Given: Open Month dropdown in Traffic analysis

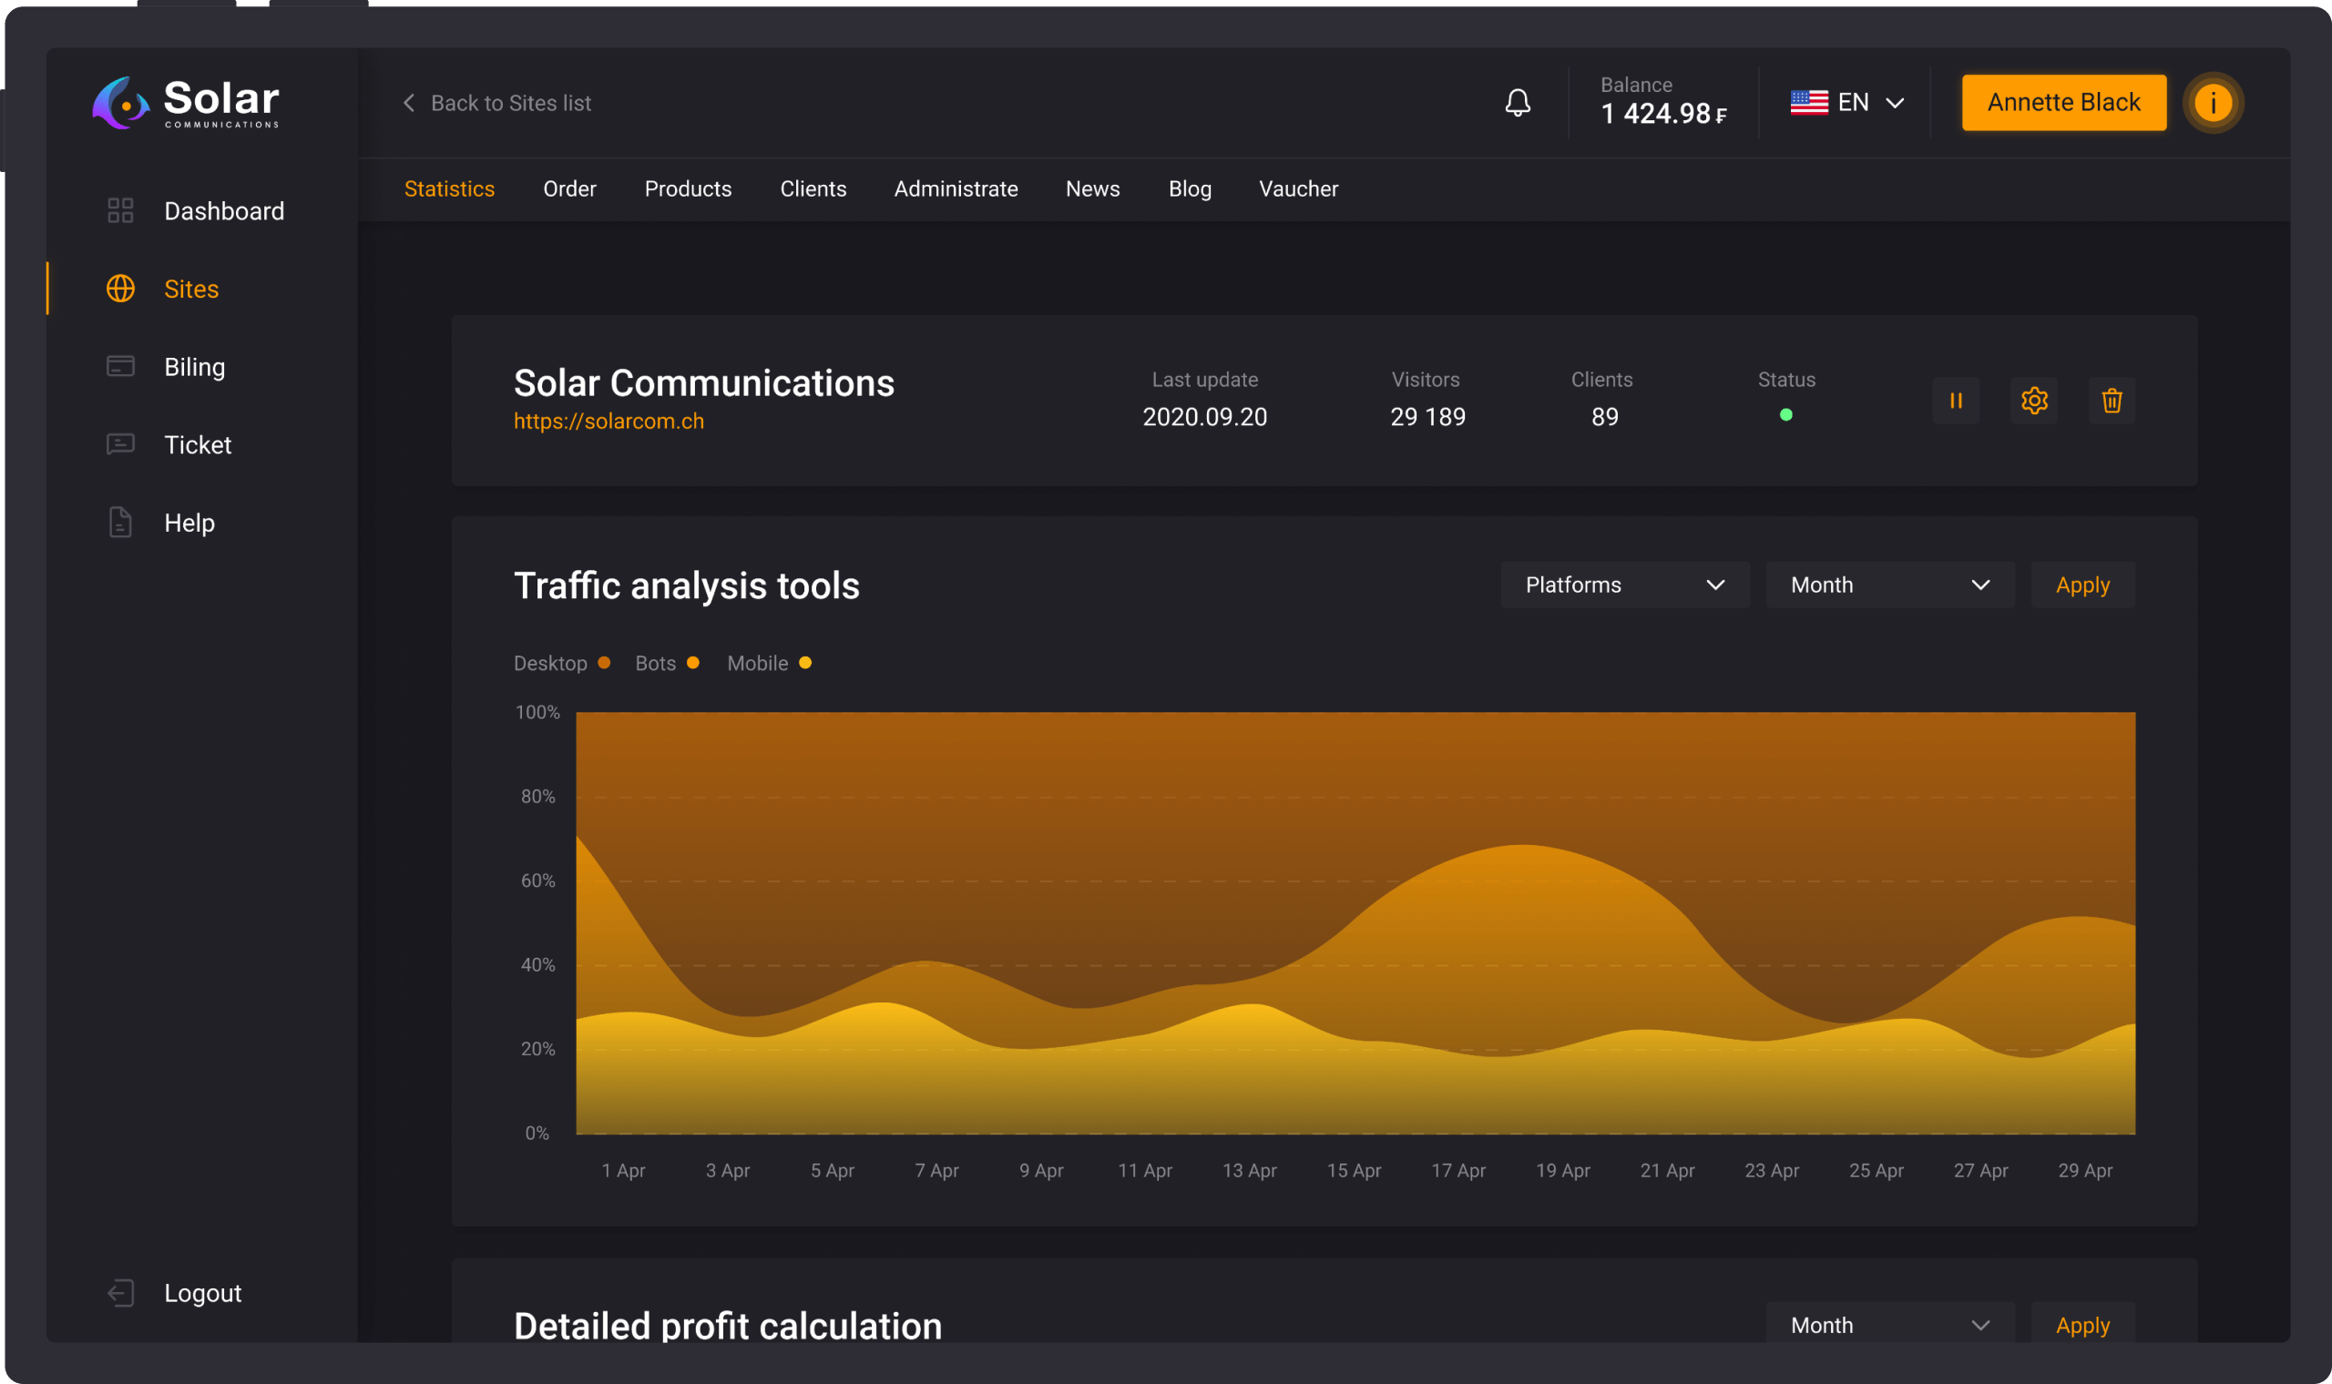Looking at the screenshot, I should tap(1890, 585).
